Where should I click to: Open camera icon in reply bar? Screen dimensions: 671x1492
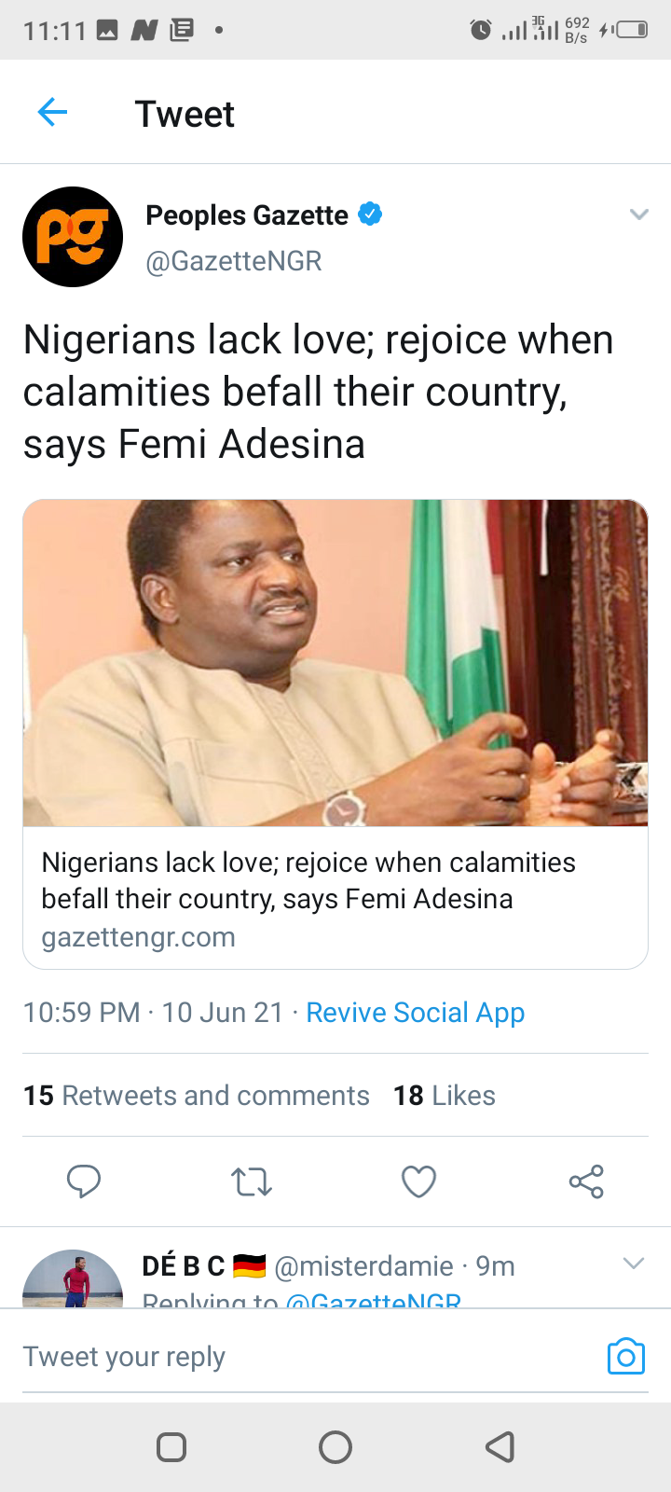625,1357
